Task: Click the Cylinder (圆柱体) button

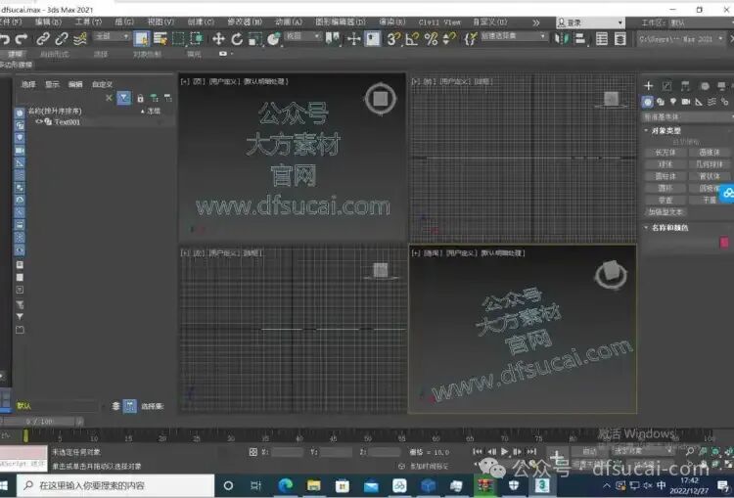Action: pos(665,176)
